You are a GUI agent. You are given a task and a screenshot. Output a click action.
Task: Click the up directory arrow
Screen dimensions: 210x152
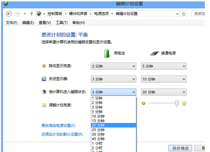tap(31, 14)
